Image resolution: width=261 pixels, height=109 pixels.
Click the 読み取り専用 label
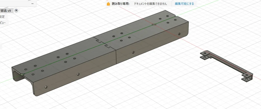(121, 4)
